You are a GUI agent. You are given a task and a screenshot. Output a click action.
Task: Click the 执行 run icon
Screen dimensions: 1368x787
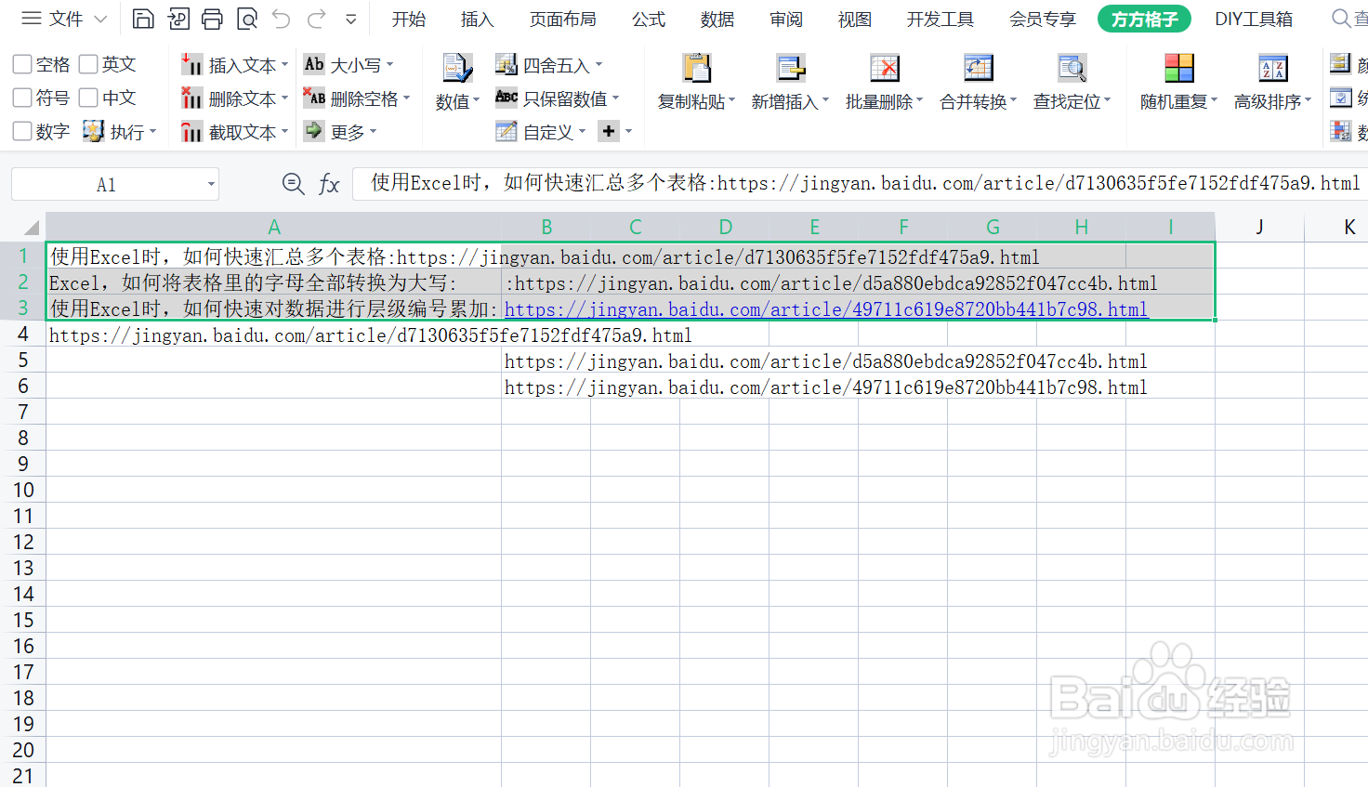tap(93, 131)
